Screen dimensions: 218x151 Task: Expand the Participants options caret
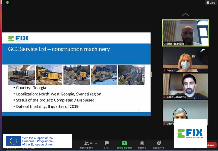pyautogui.click(x=96, y=143)
